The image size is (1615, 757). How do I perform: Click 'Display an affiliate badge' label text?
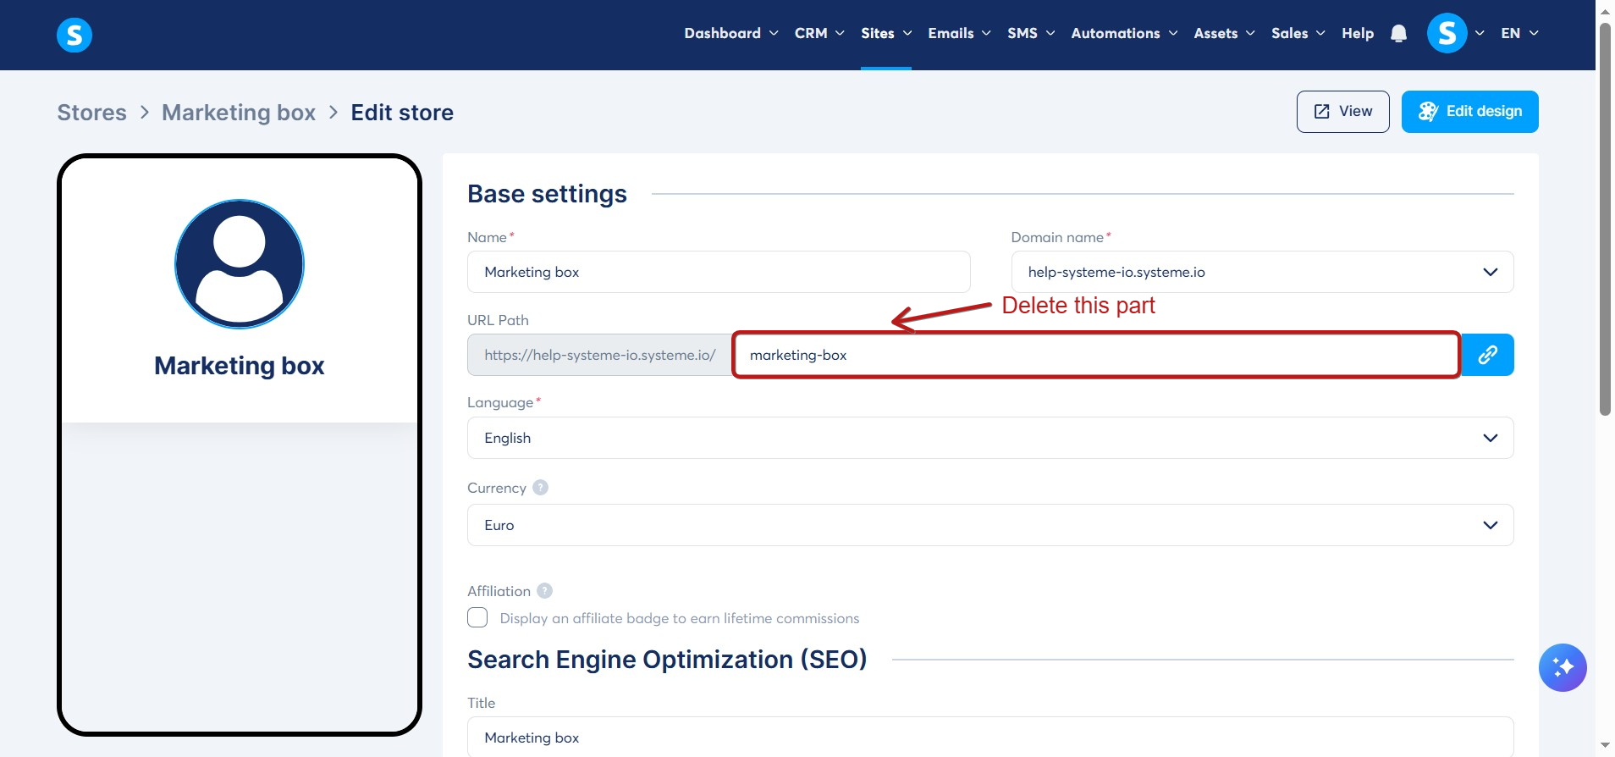680,618
